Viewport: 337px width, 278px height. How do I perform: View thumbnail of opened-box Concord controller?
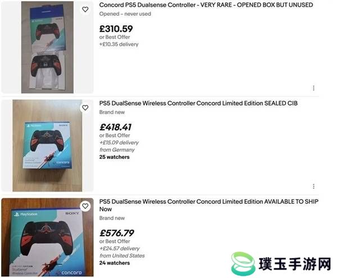tap(47, 47)
